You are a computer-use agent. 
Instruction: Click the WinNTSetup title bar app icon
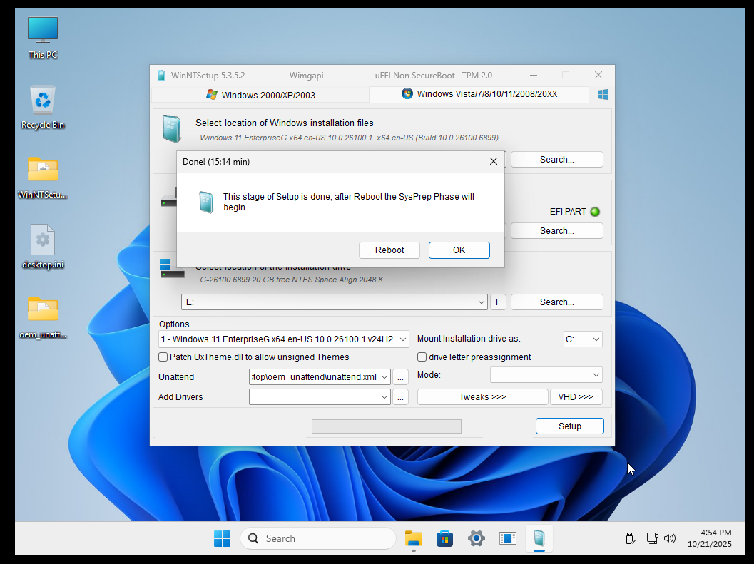click(x=161, y=76)
